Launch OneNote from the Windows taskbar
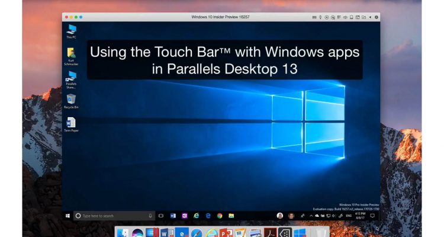The image size is (444, 237). point(185,216)
